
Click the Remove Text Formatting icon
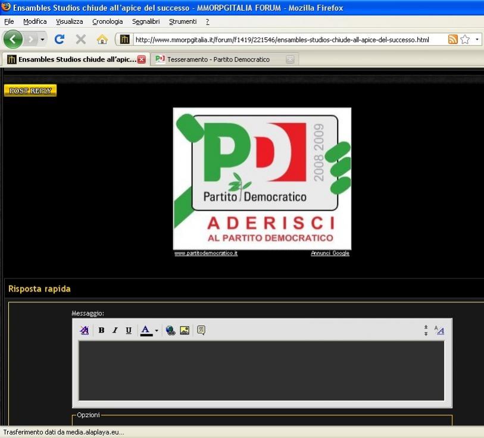(x=85, y=330)
